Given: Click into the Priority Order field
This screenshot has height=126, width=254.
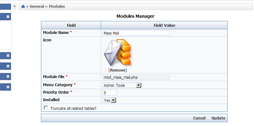Looking at the screenshot, I should [x=110, y=93].
